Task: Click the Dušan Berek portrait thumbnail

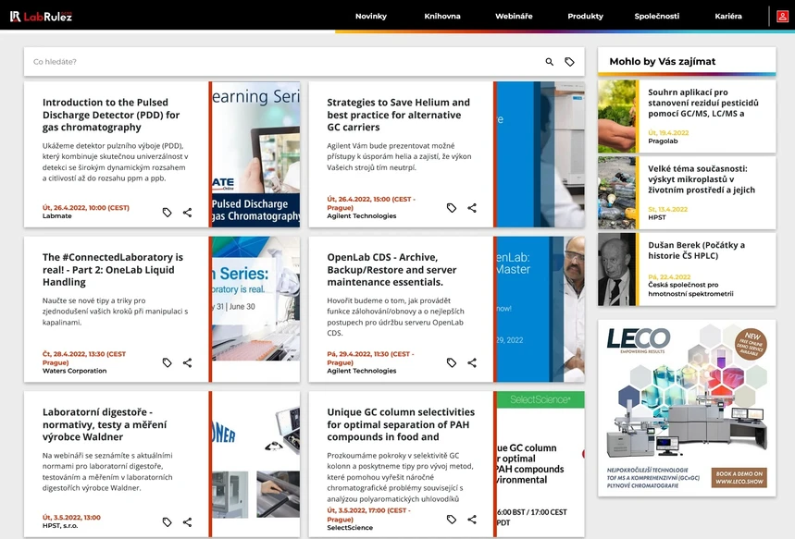Action: pyautogui.click(x=616, y=270)
